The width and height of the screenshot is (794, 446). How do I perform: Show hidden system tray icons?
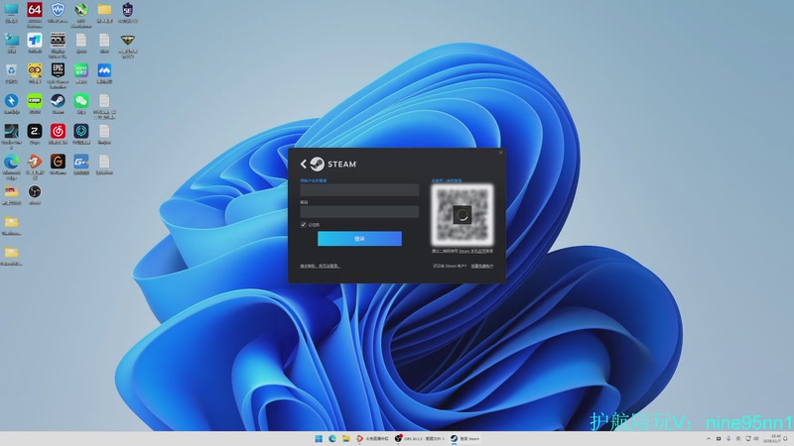click(x=708, y=438)
